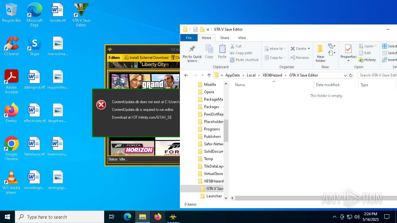Select the Adobe Acrobat desktop icon
The image size is (397, 223).
(x=11, y=82)
